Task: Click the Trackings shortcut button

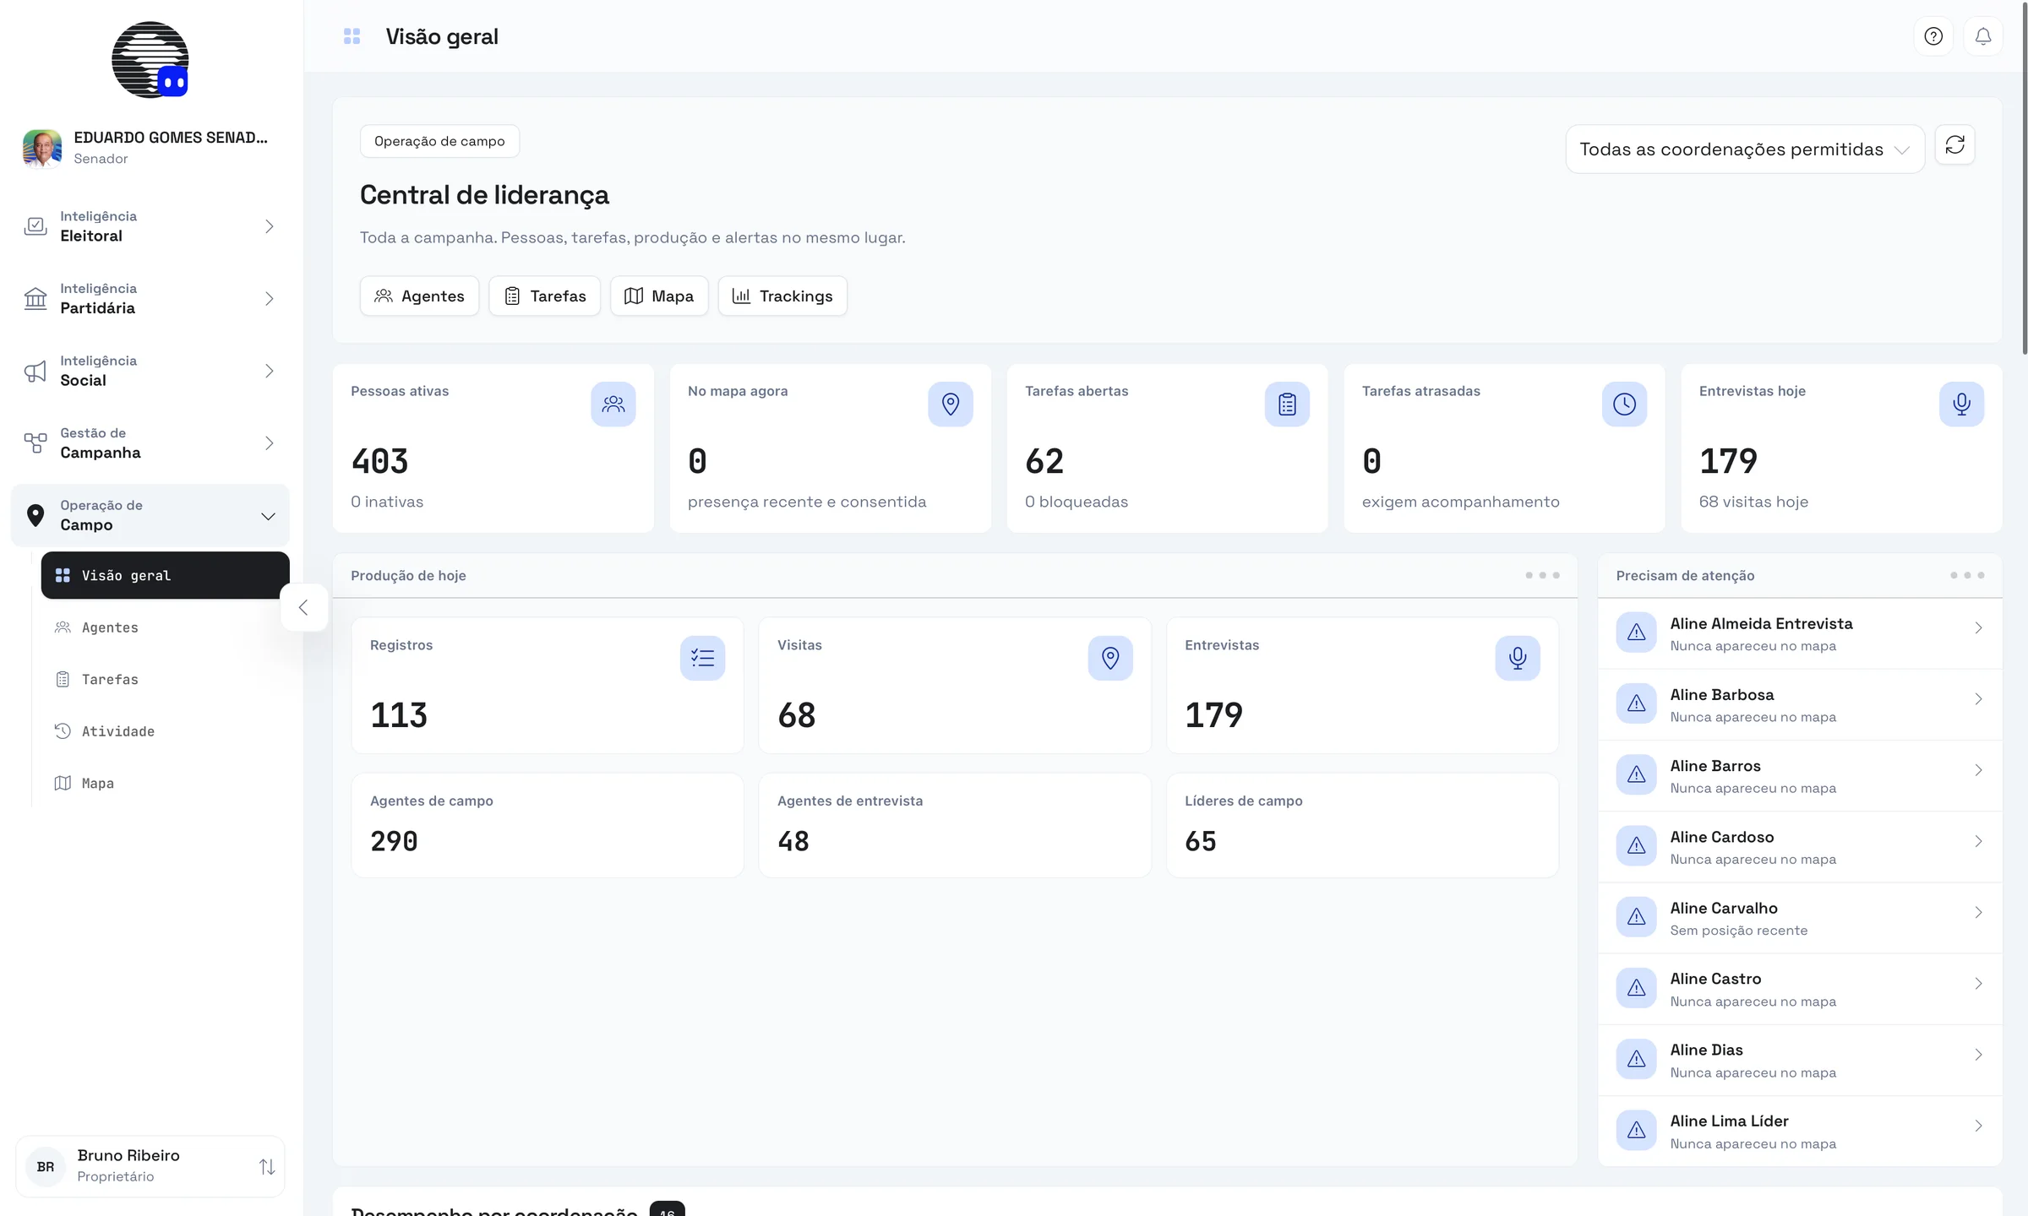Action: point(782,296)
